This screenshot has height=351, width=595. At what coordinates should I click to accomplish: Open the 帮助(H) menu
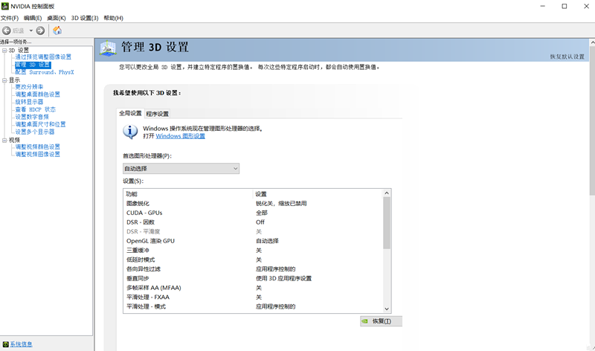(x=114, y=18)
